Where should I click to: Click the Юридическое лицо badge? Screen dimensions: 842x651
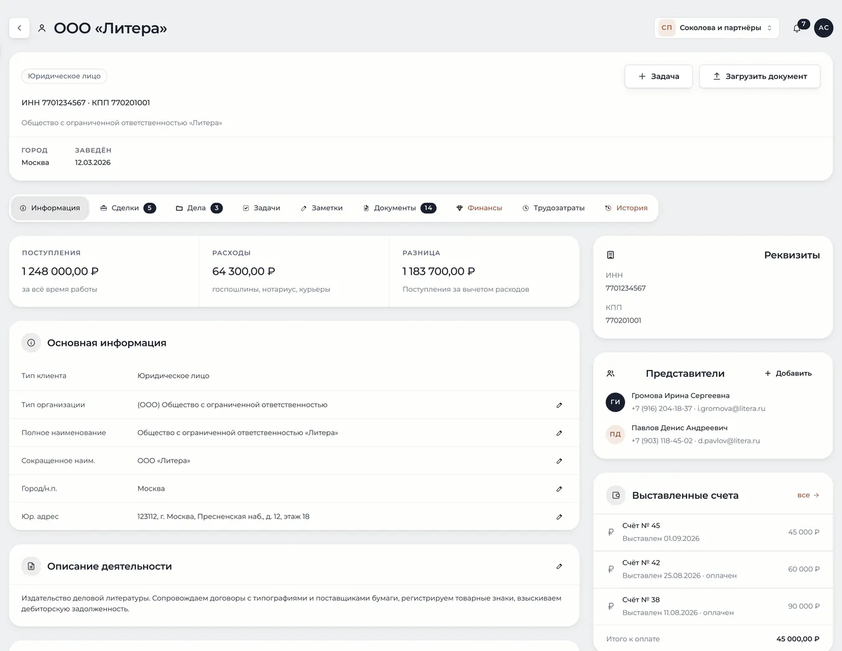coord(64,76)
